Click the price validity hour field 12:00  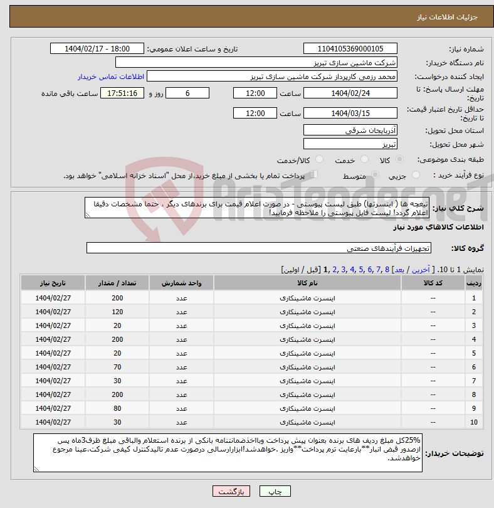coord(255,113)
